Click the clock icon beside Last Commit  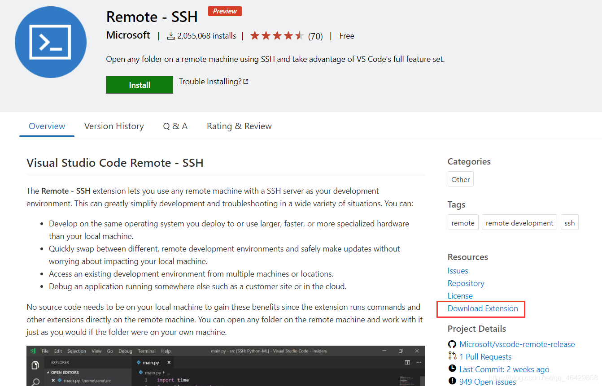pos(452,369)
